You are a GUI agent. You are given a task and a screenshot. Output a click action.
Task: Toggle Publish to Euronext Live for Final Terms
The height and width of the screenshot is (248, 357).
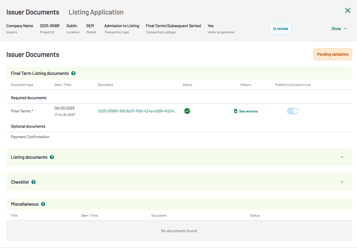point(293,111)
